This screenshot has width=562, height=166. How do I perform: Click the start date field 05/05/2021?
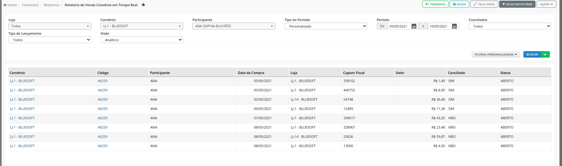pos(399,26)
